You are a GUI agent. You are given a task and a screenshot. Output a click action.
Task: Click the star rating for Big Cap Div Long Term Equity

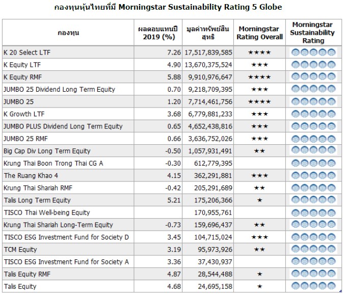pyautogui.click(x=259, y=151)
